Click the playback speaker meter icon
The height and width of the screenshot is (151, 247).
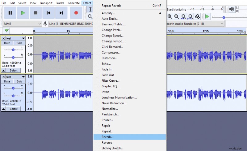coord(232,9)
